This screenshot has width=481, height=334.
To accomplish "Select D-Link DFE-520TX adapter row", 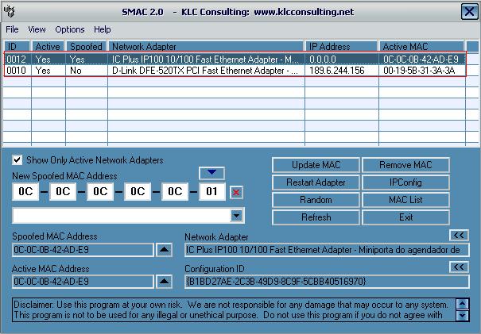I will click(235, 71).
